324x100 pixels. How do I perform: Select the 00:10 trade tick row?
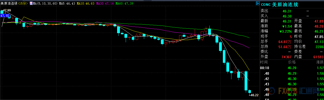292,68
